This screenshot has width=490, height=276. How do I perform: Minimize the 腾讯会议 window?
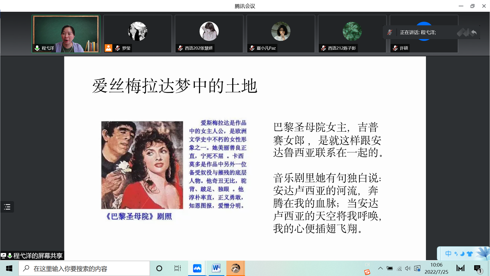[x=461, y=6]
